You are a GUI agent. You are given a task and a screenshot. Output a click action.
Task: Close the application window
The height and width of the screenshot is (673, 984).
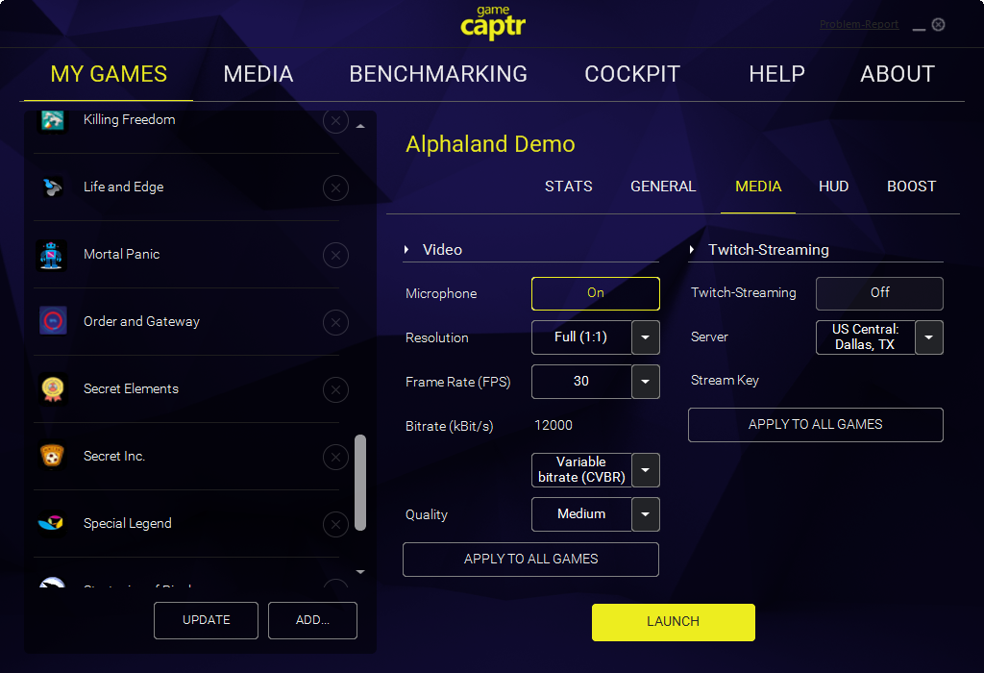click(x=938, y=24)
